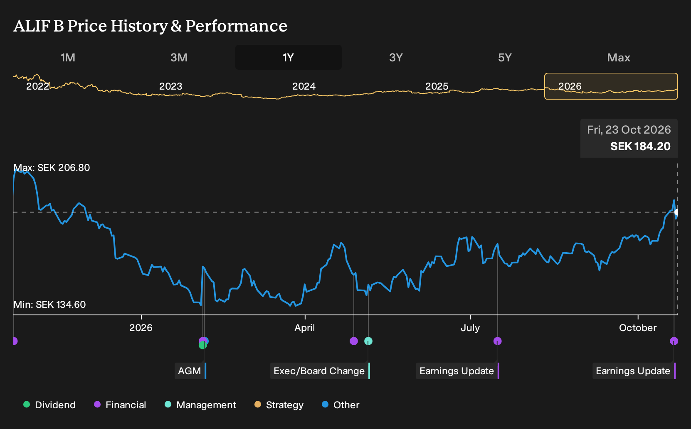The image size is (691, 429).
Task: Show the Max price history range
Action: point(619,57)
